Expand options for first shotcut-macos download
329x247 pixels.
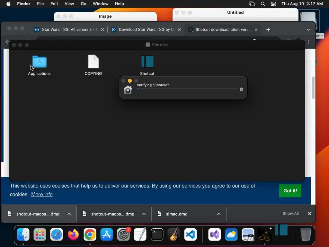tap(69, 214)
